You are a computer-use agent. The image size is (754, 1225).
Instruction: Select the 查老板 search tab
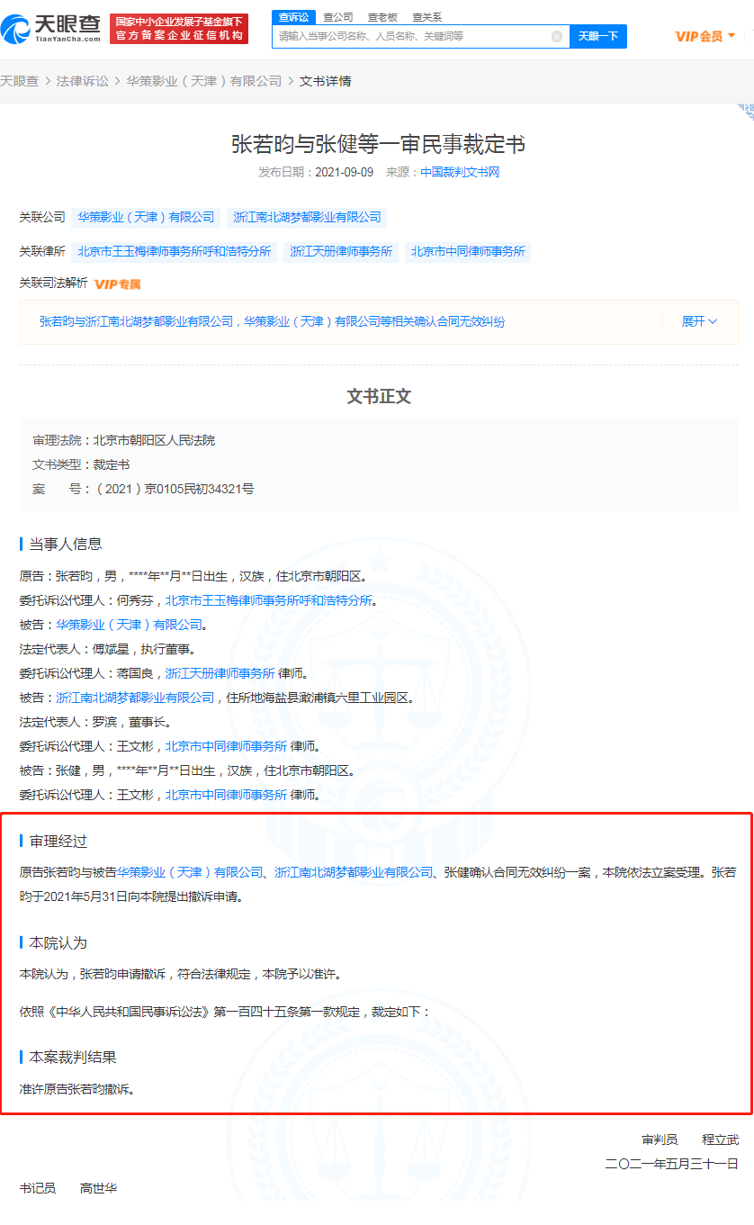point(382,17)
